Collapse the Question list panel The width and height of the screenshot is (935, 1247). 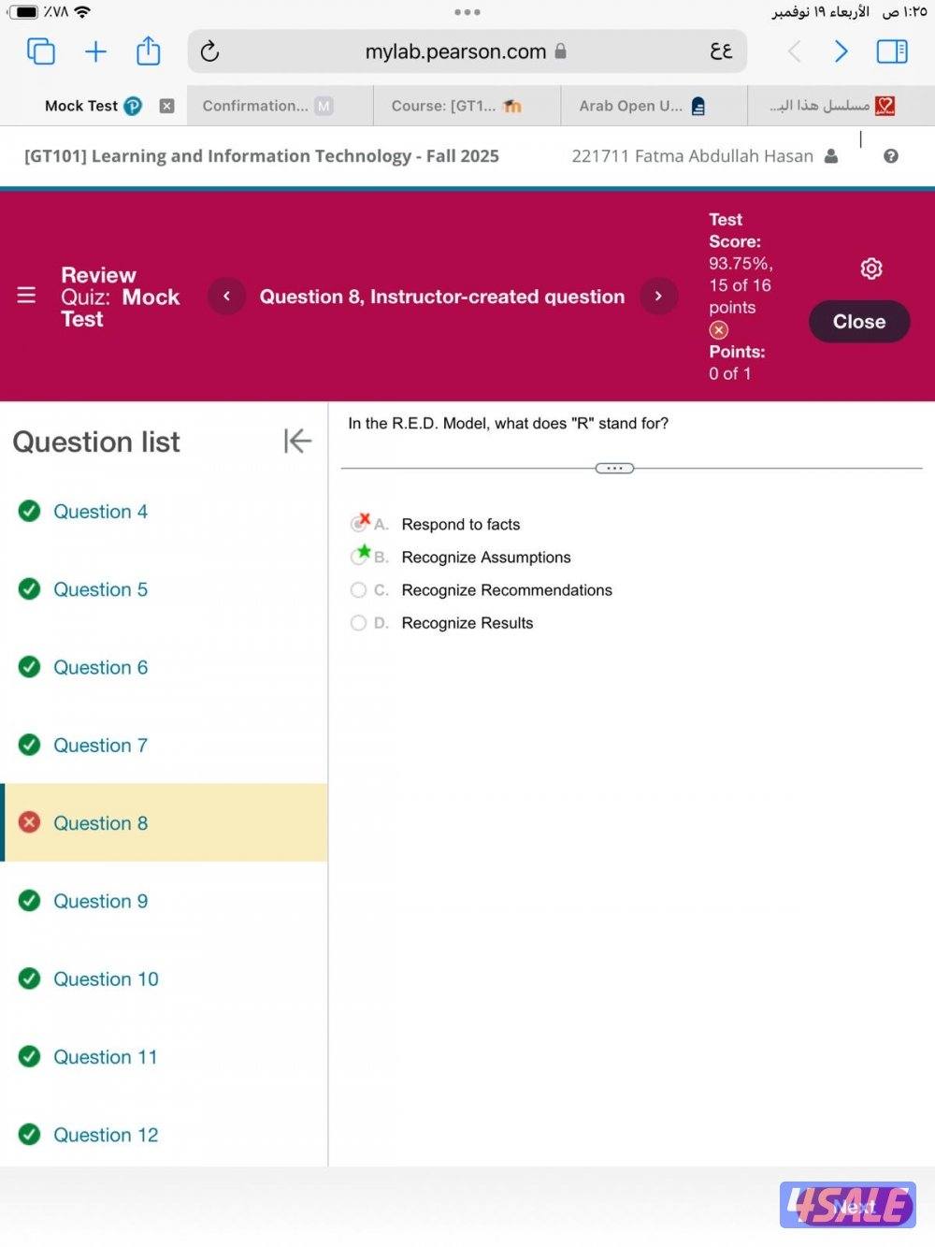click(296, 441)
